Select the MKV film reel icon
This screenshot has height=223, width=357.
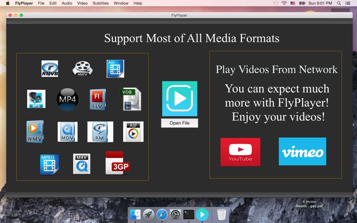pos(83,69)
